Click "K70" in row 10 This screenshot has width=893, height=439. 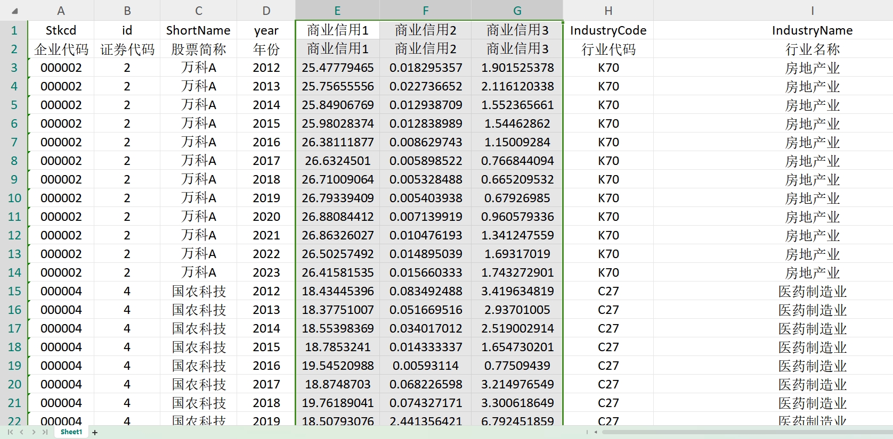tap(608, 198)
